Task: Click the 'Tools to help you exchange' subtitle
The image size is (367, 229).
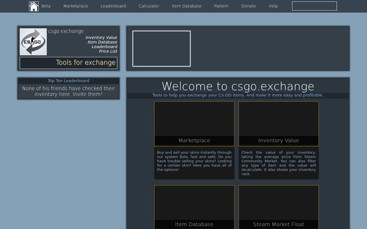Action: click(x=238, y=95)
